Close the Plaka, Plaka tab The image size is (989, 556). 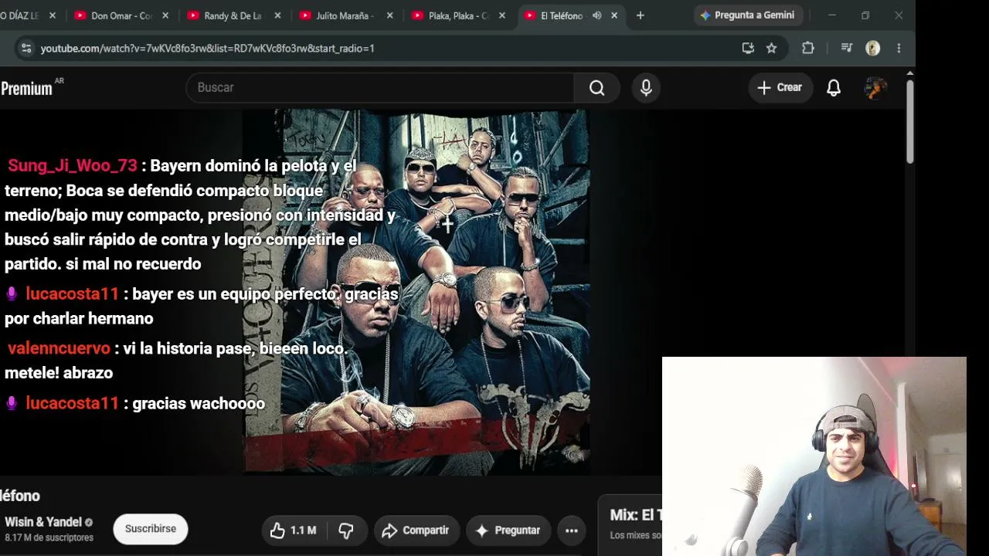[x=501, y=15]
